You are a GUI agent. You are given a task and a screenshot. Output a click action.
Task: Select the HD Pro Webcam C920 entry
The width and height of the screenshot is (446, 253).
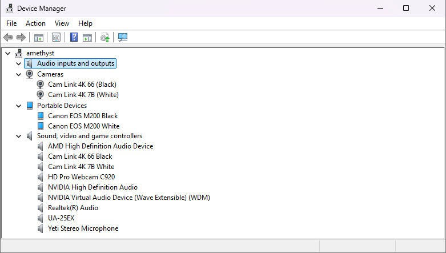click(81, 177)
